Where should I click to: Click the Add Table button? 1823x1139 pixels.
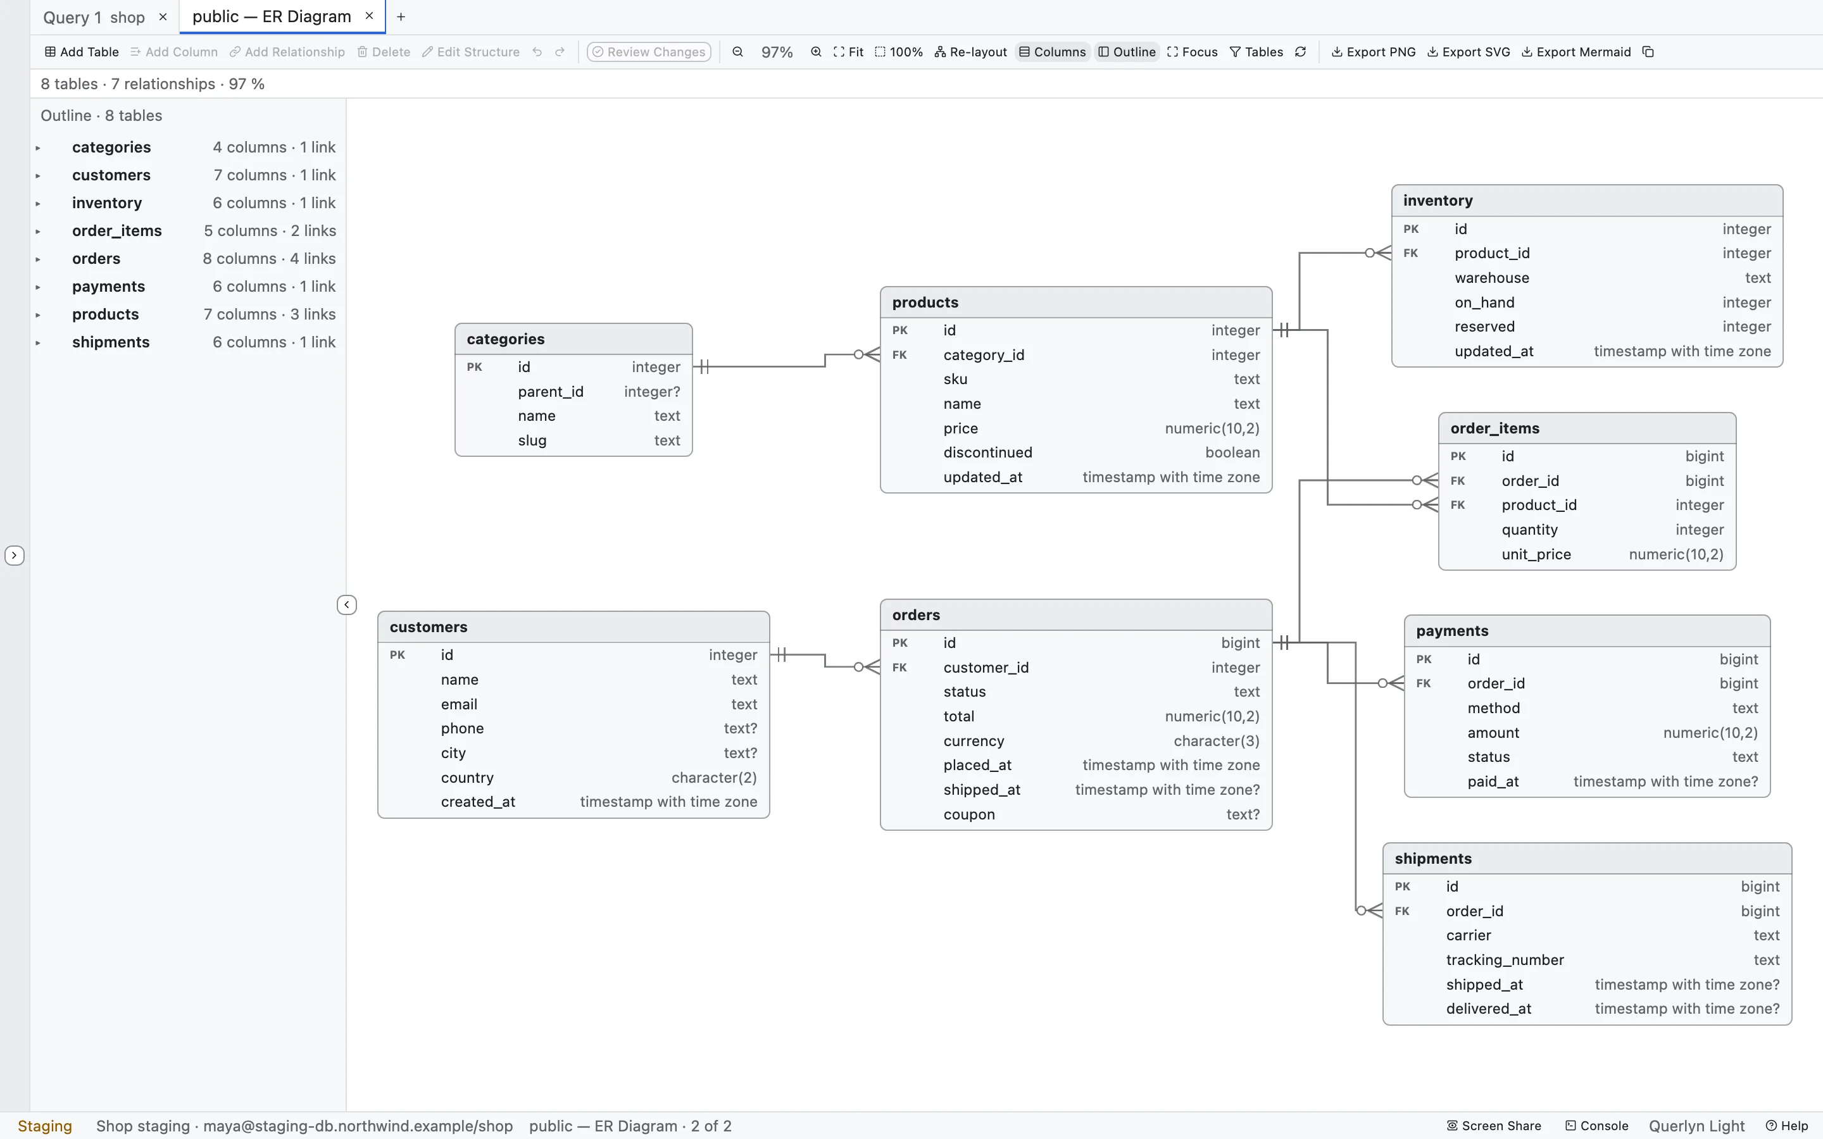coord(82,52)
